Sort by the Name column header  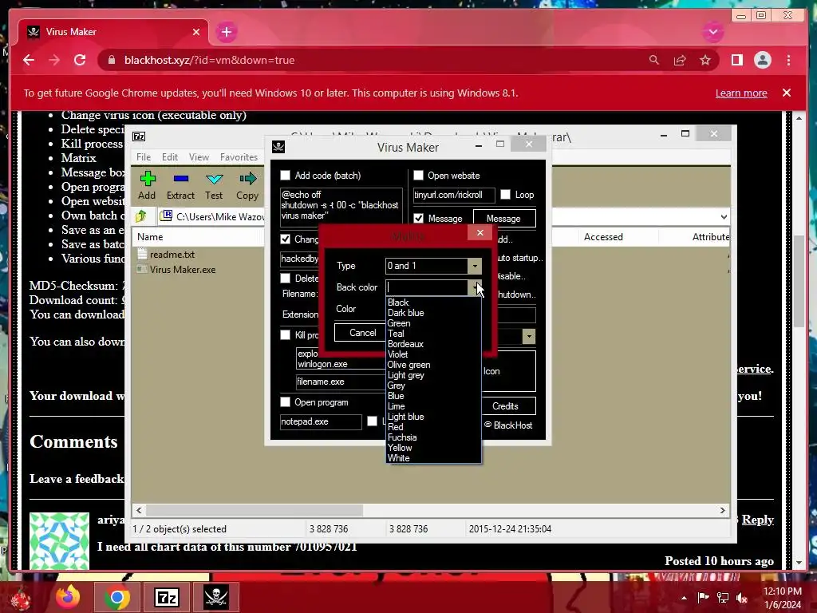[199, 236]
